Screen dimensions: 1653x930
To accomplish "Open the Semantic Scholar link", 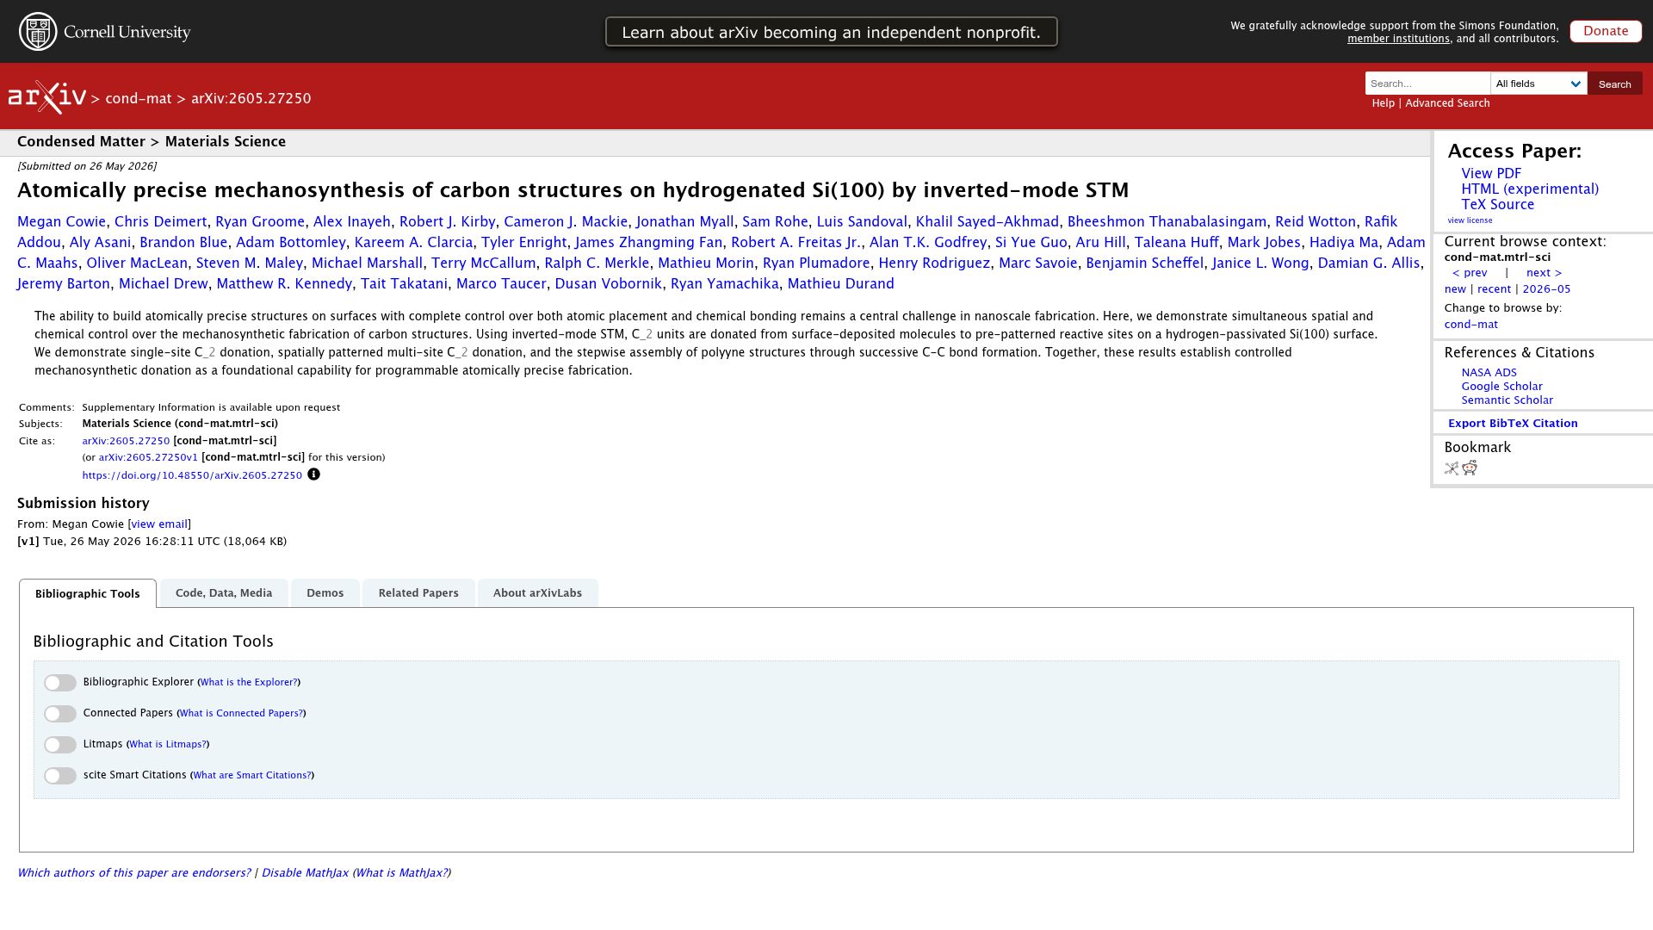I will (1507, 400).
